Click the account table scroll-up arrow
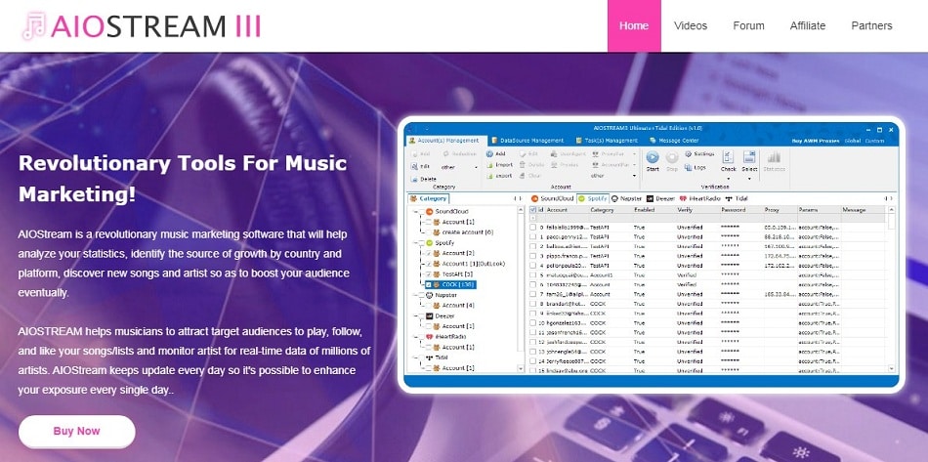Viewport: 928px width, 462px height. 891,209
